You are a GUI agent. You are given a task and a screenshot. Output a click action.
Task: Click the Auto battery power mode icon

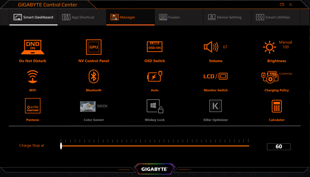(155, 76)
